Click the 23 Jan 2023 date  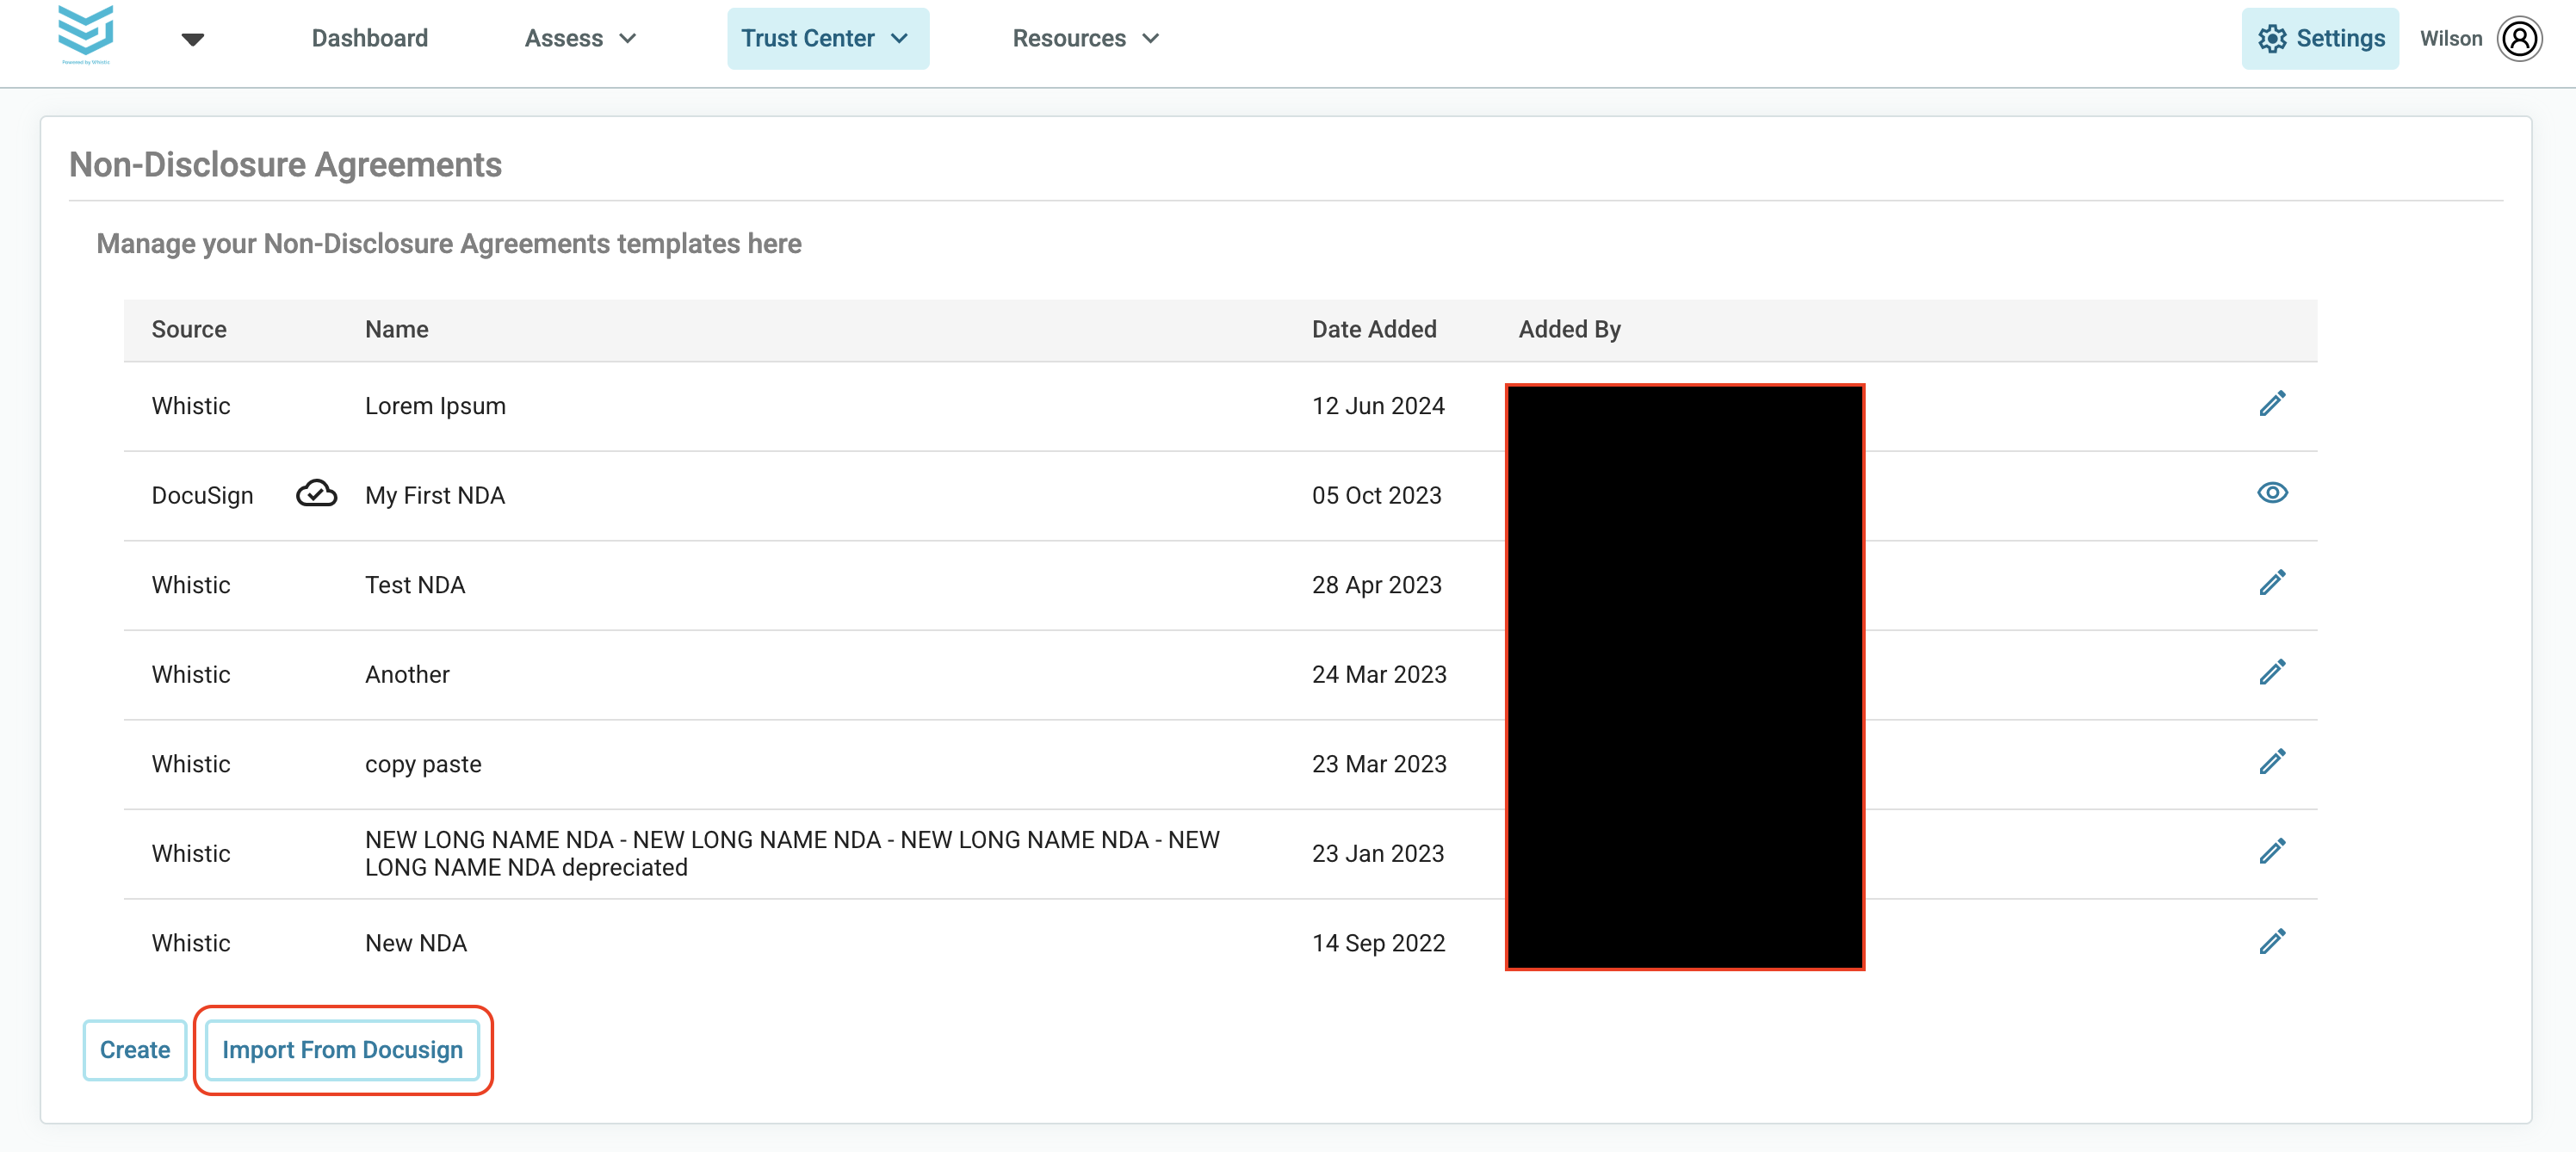(x=1378, y=853)
